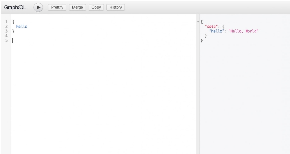290x154 pixels.
Task: Click the "Hello, World" value in results
Action: pos(243,31)
